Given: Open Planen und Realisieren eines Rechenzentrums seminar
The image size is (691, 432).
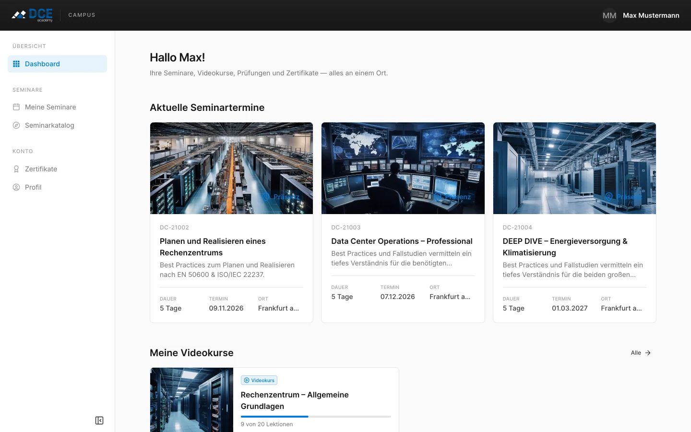Looking at the screenshot, I should [x=213, y=247].
